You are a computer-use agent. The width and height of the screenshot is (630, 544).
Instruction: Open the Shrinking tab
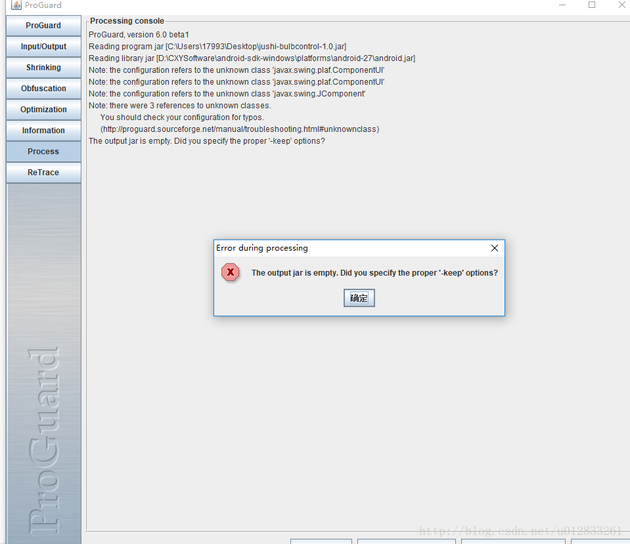[x=43, y=68]
